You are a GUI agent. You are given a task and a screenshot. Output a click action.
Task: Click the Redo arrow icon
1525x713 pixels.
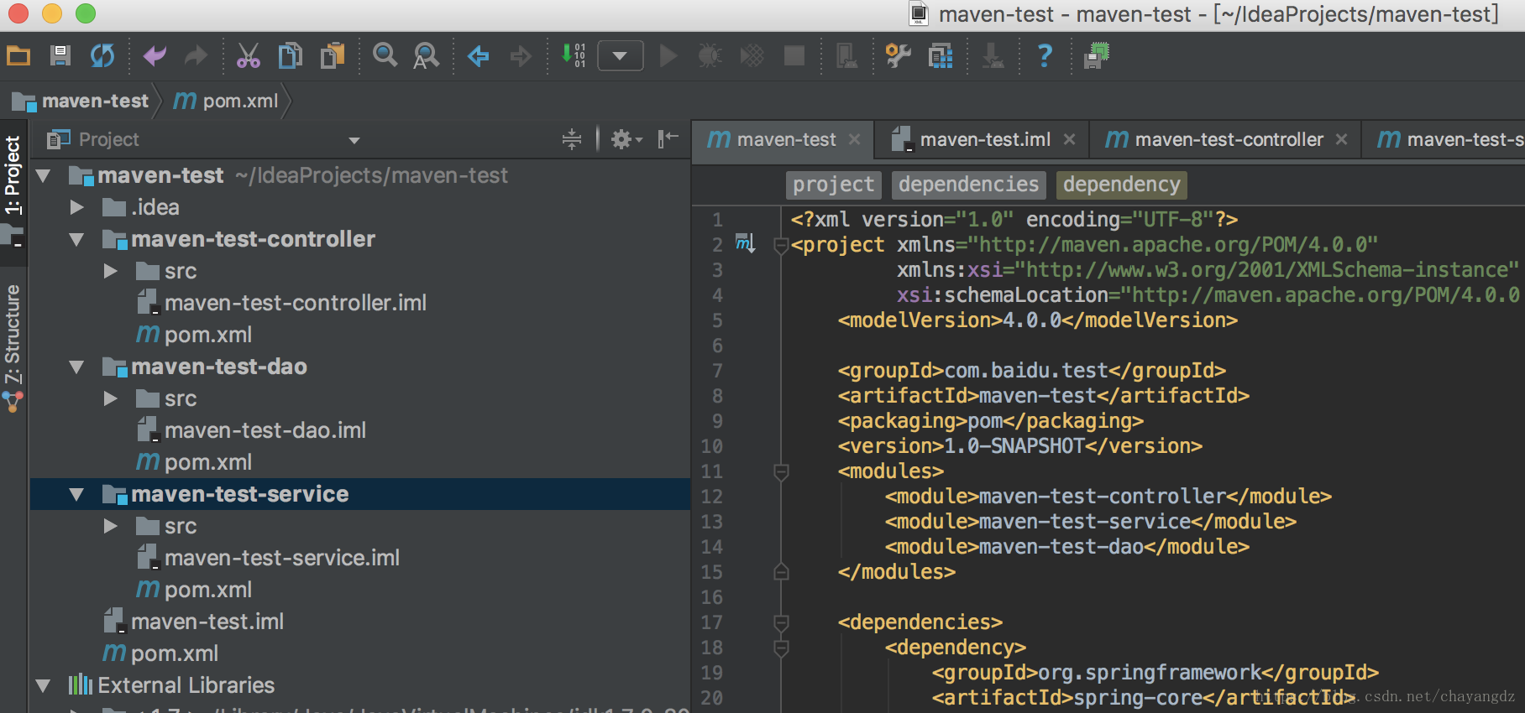(x=197, y=56)
